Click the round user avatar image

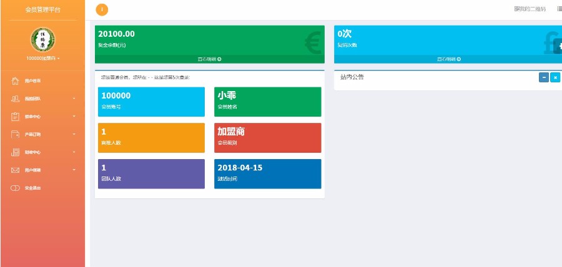tap(42, 39)
